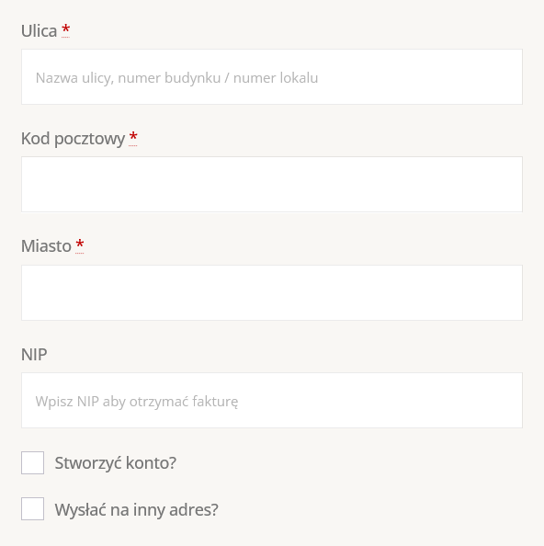Focus the Ulica street address field

point(272,76)
